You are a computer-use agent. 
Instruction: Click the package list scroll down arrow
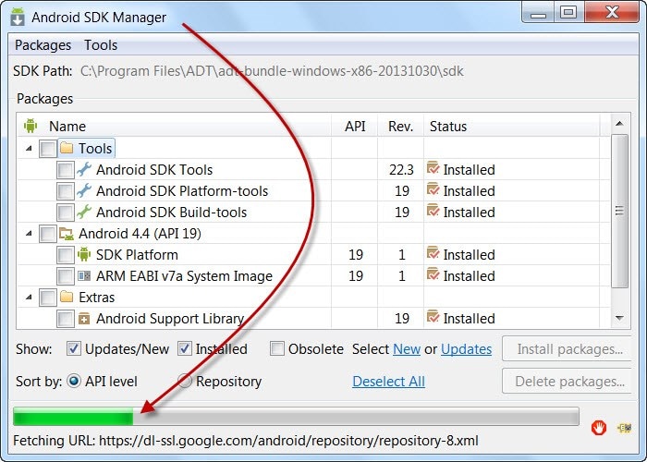[619, 318]
